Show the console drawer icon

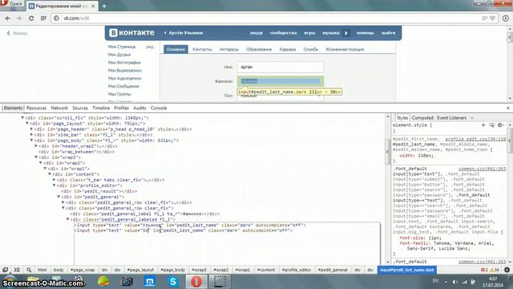click(x=17, y=270)
